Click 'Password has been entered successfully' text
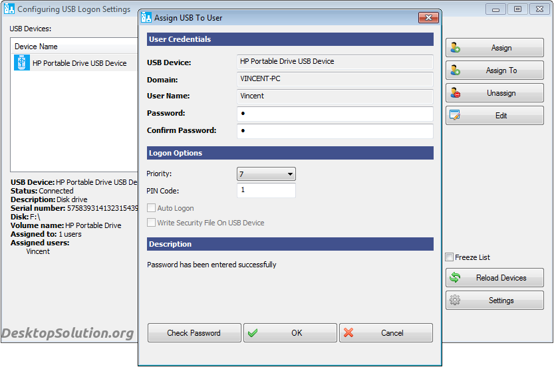The height and width of the screenshot is (367, 554). point(211,265)
